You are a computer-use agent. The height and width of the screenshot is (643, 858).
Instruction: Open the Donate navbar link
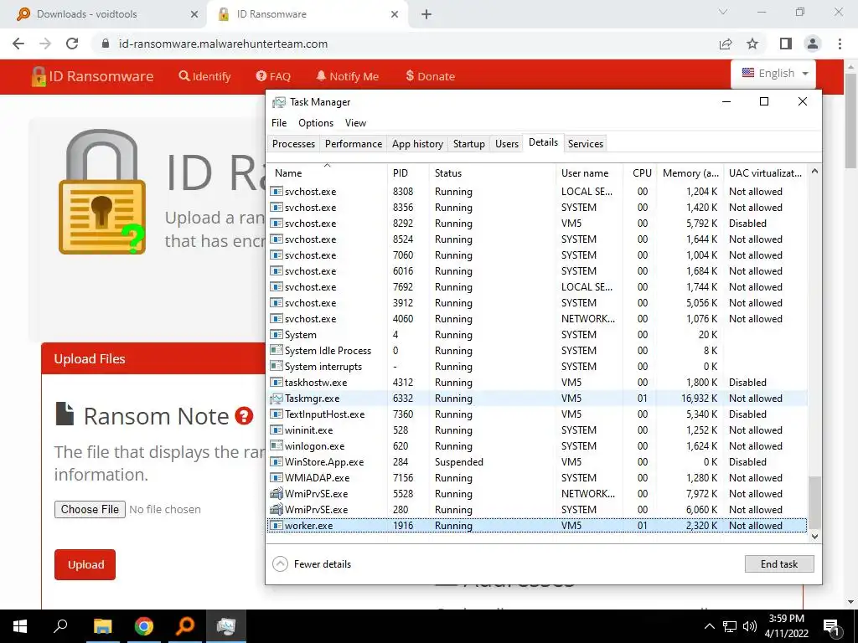(430, 76)
